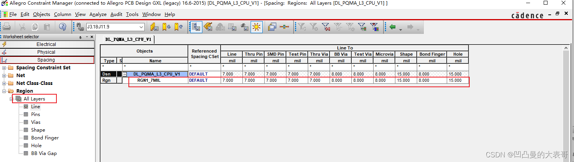Collapse the All Layers tree node
574x162 pixels.
12,99
